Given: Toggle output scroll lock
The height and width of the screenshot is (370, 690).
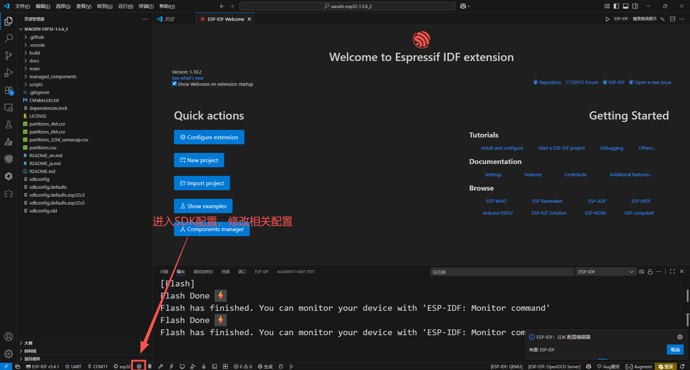Looking at the screenshot, I should tap(650, 272).
